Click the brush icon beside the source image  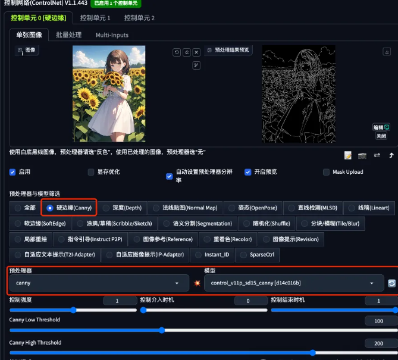196,65
